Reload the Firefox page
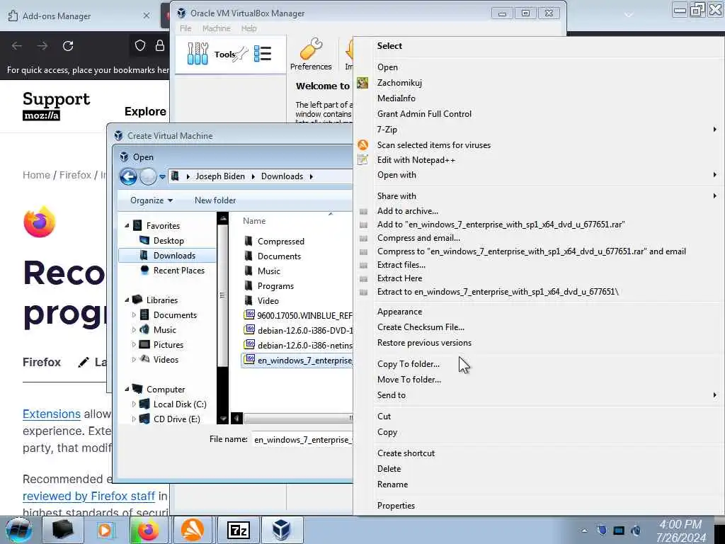Image resolution: width=725 pixels, height=544 pixels. (68, 46)
